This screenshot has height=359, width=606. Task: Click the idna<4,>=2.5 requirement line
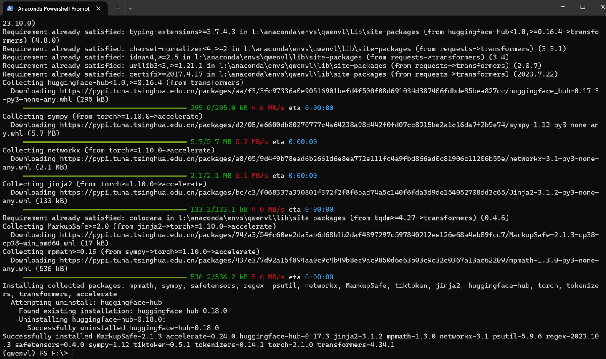click(x=255, y=57)
